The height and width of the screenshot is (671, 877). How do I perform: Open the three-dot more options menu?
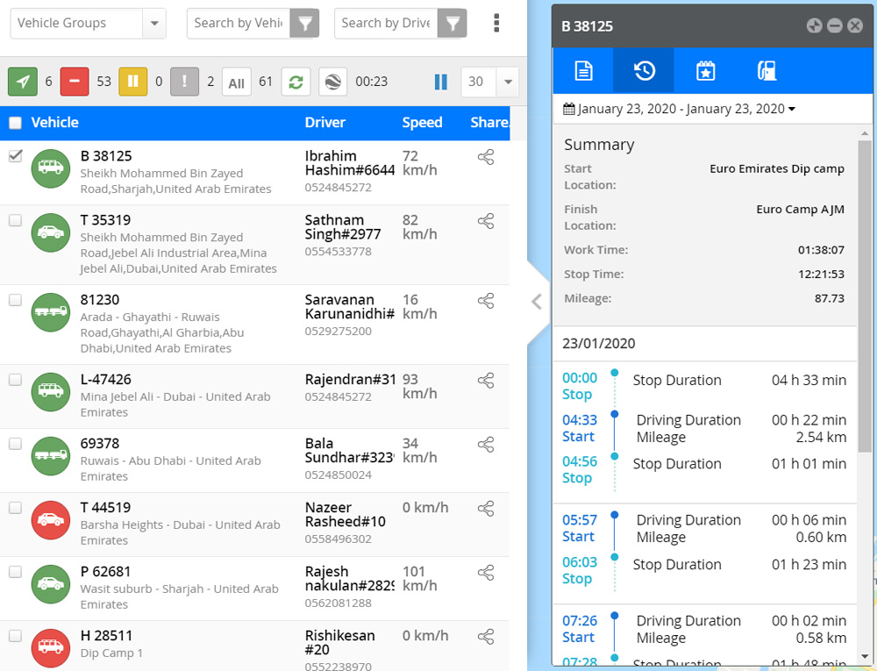click(x=496, y=23)
